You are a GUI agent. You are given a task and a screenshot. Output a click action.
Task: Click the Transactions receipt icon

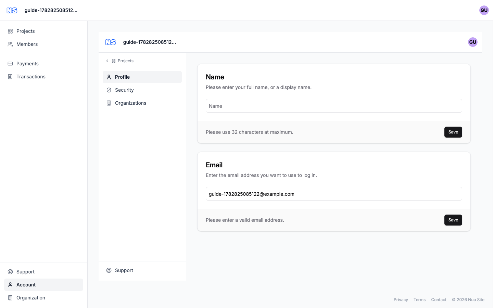[10, 77]
